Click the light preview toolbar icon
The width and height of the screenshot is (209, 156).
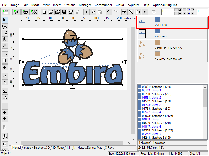(x=145, y=12)
